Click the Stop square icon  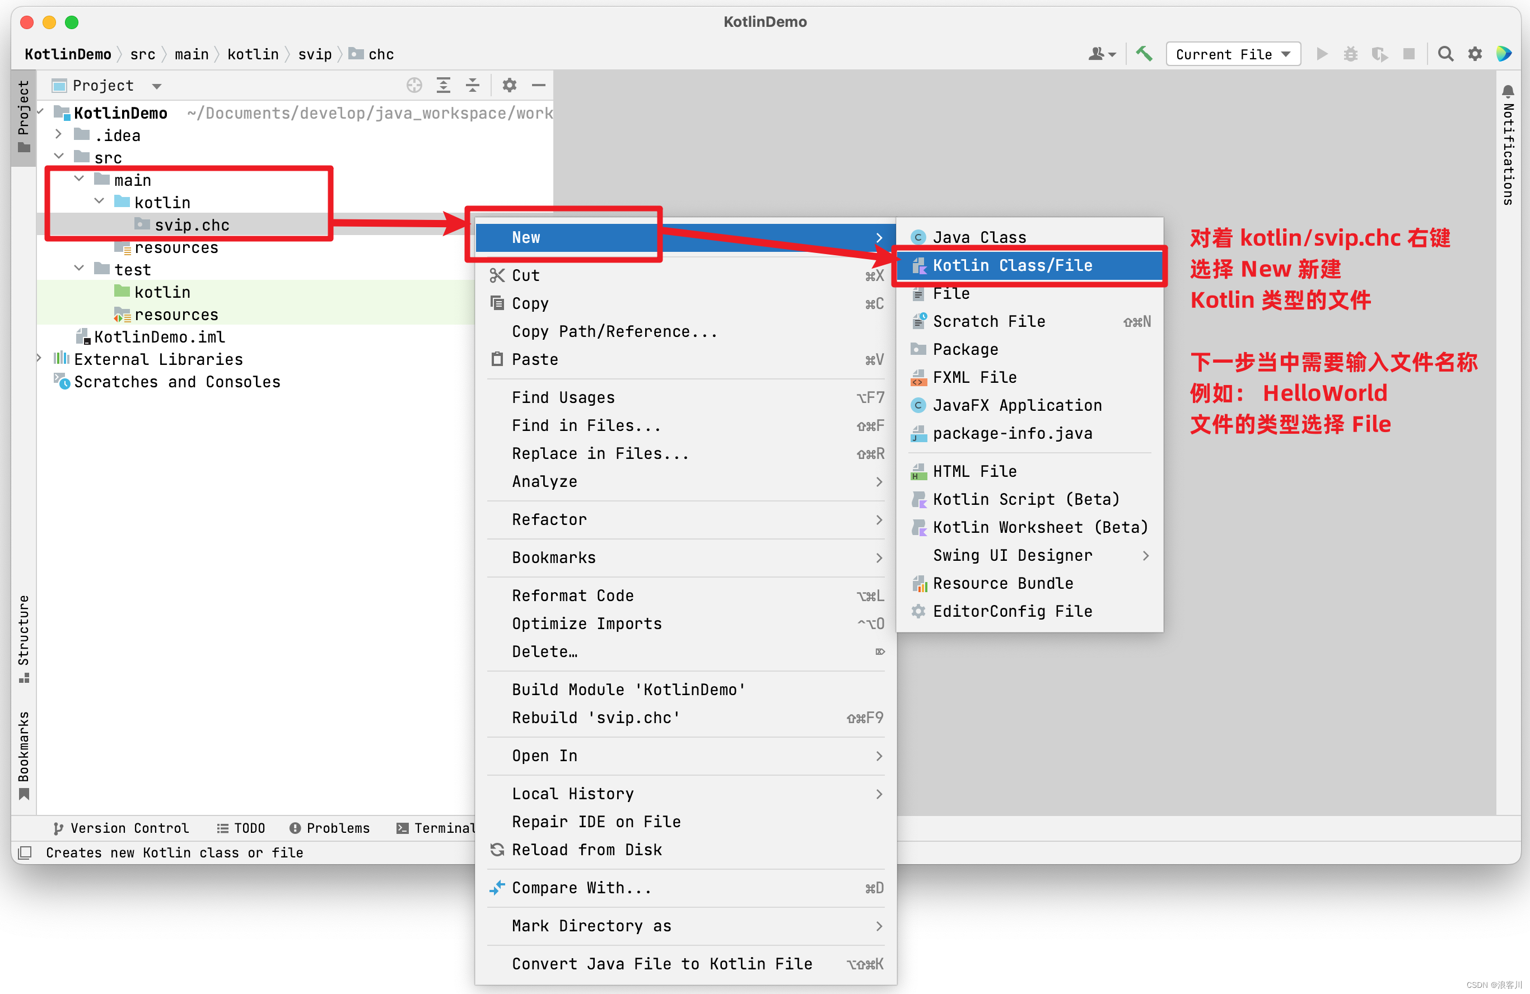point(1408,54)
